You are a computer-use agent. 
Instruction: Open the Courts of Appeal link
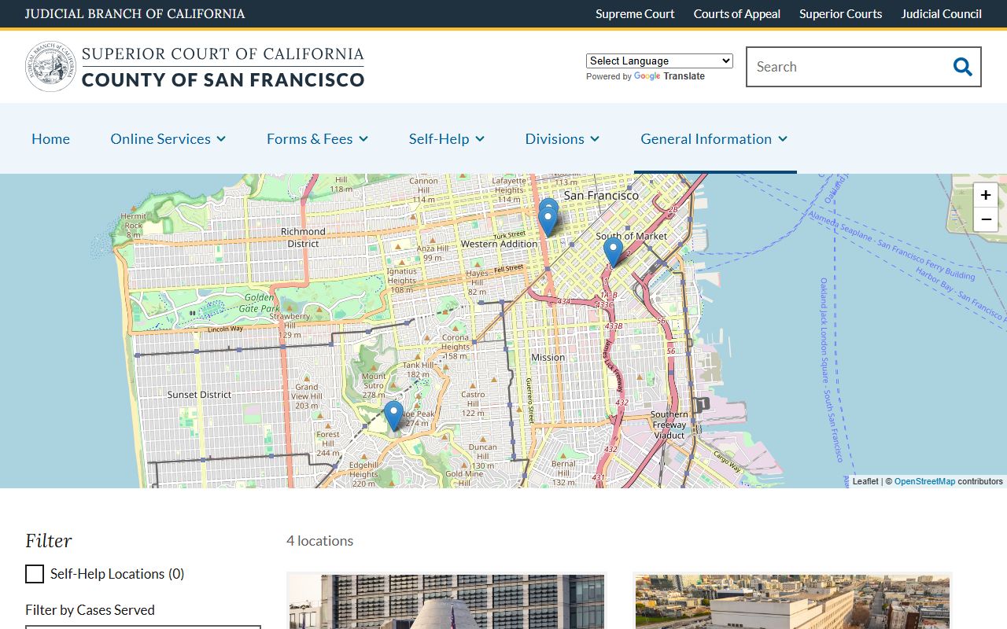pyautogui.click(x=737, y=13)
